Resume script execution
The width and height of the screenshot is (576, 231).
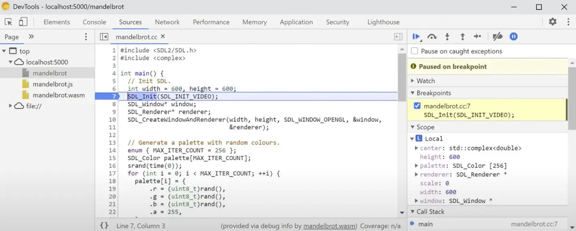click(x=416, y=37)
